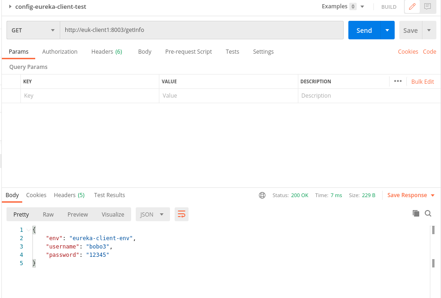Select the Raw view

(x=48, y=214)
